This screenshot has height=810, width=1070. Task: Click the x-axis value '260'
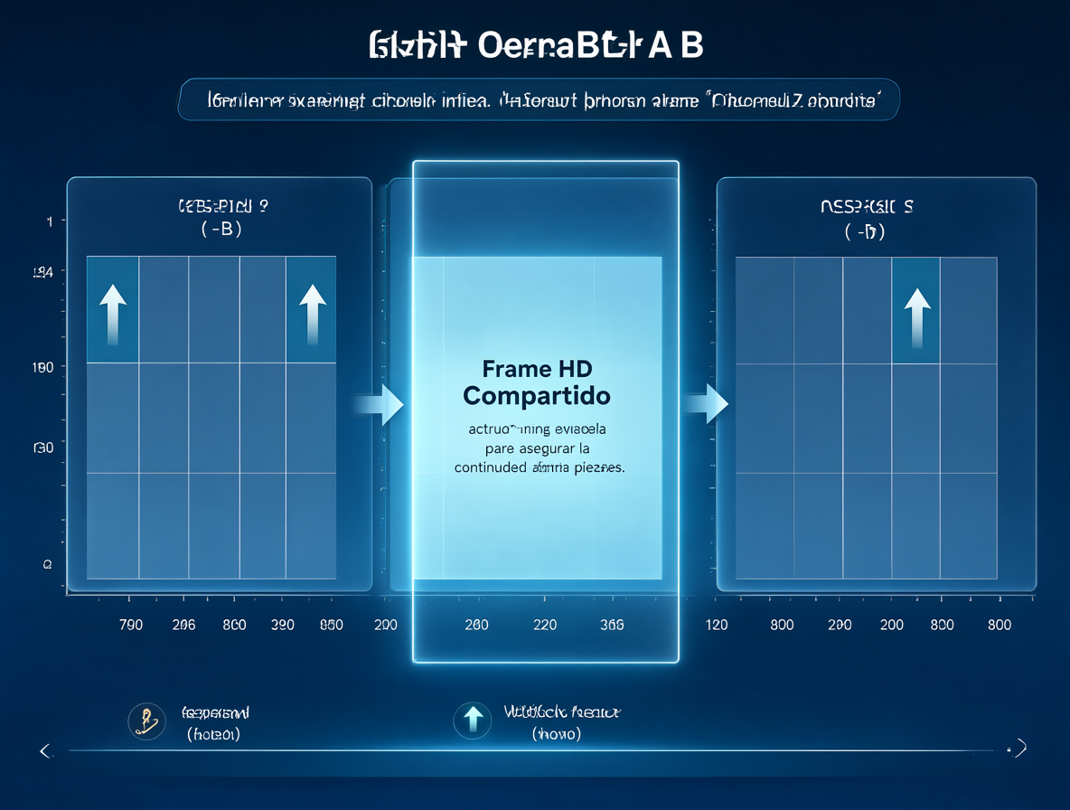[476, 625]
